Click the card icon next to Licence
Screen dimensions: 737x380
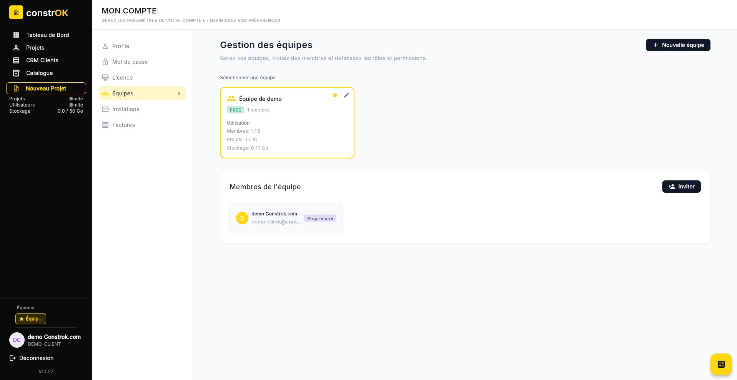coord(105,78)
